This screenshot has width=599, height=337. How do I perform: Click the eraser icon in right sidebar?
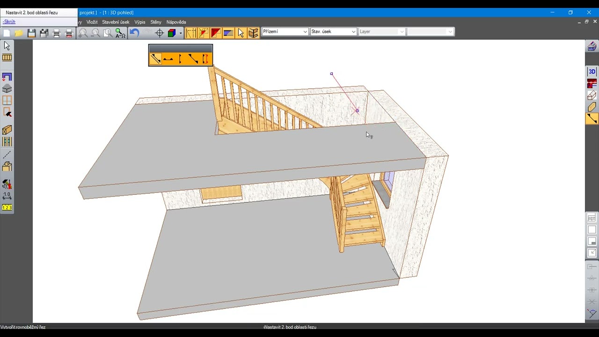tap(592, 95)
